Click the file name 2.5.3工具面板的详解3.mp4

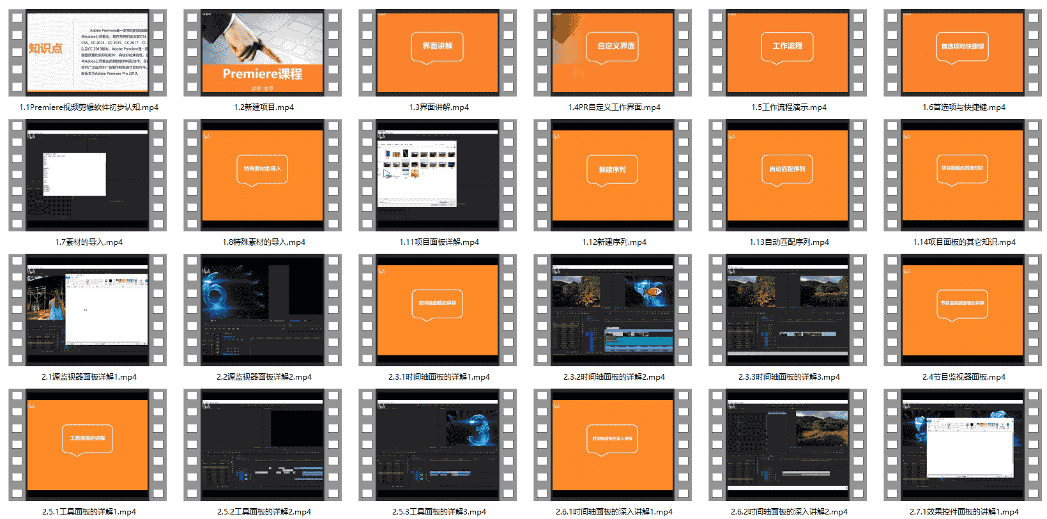click(x=439, y=512)
